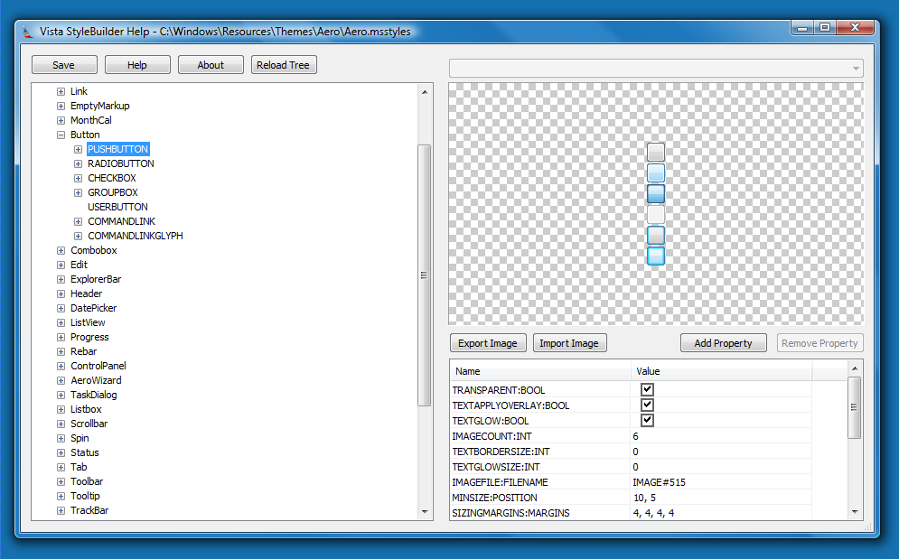Select the Spin tree item
Image resolution: width=899 pixels, height=559 pixels.
pos(80,438)
